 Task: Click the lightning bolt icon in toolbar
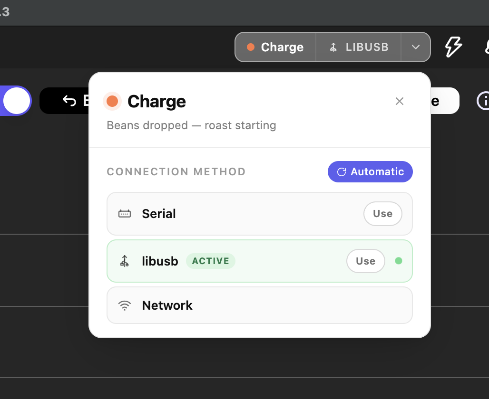click(453, 47)
